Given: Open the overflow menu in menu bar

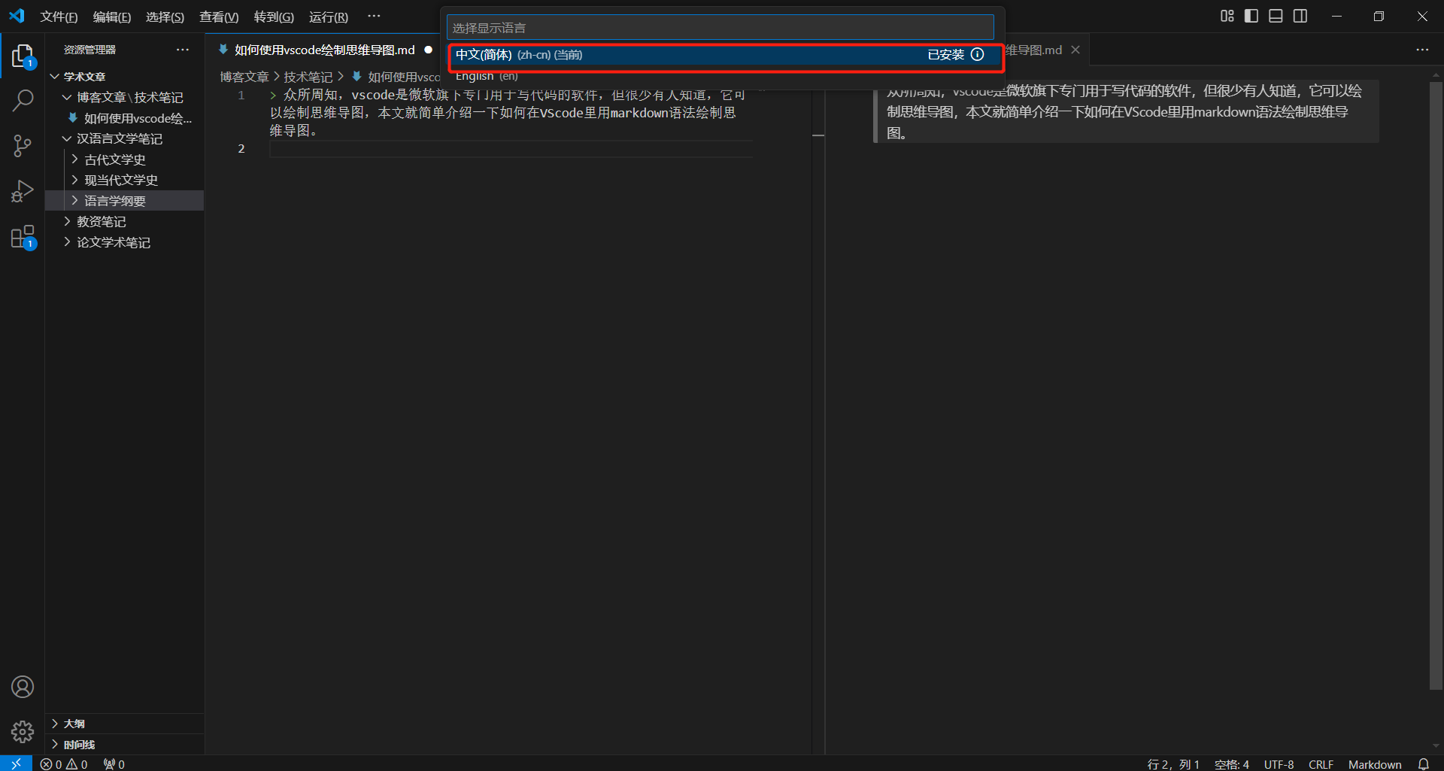Looking at the screenshot, I should pyautogui.click(x=374, y=16).
